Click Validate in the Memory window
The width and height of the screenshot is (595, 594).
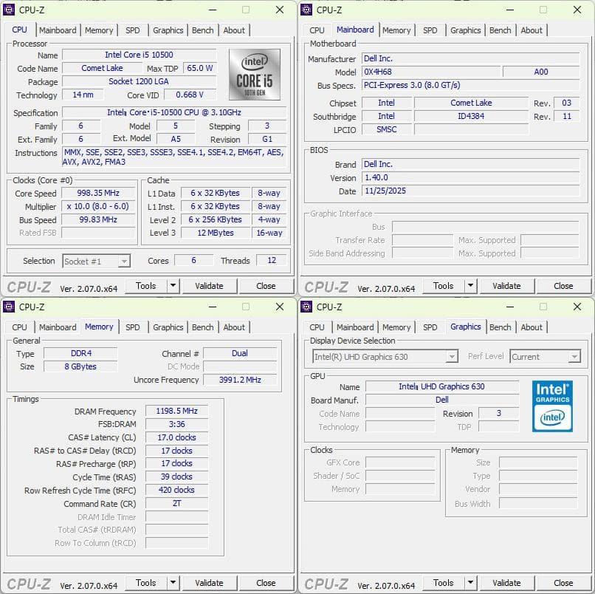coord(209,583)
